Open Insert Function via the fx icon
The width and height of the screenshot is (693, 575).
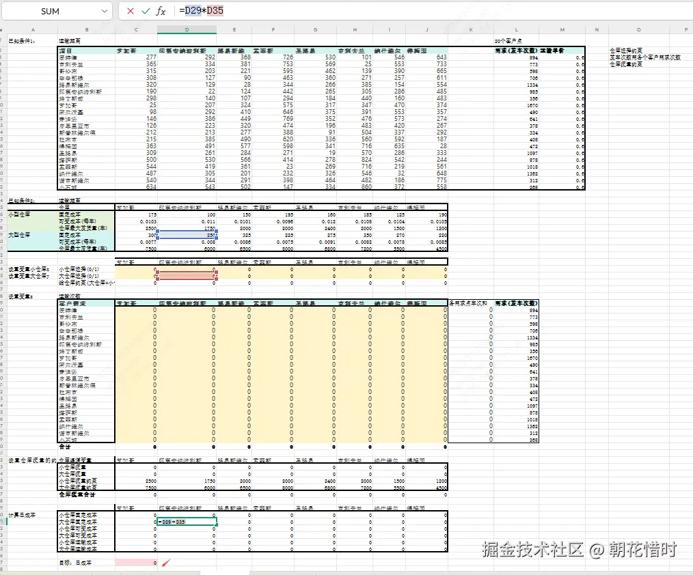click(x=161, y=11)
